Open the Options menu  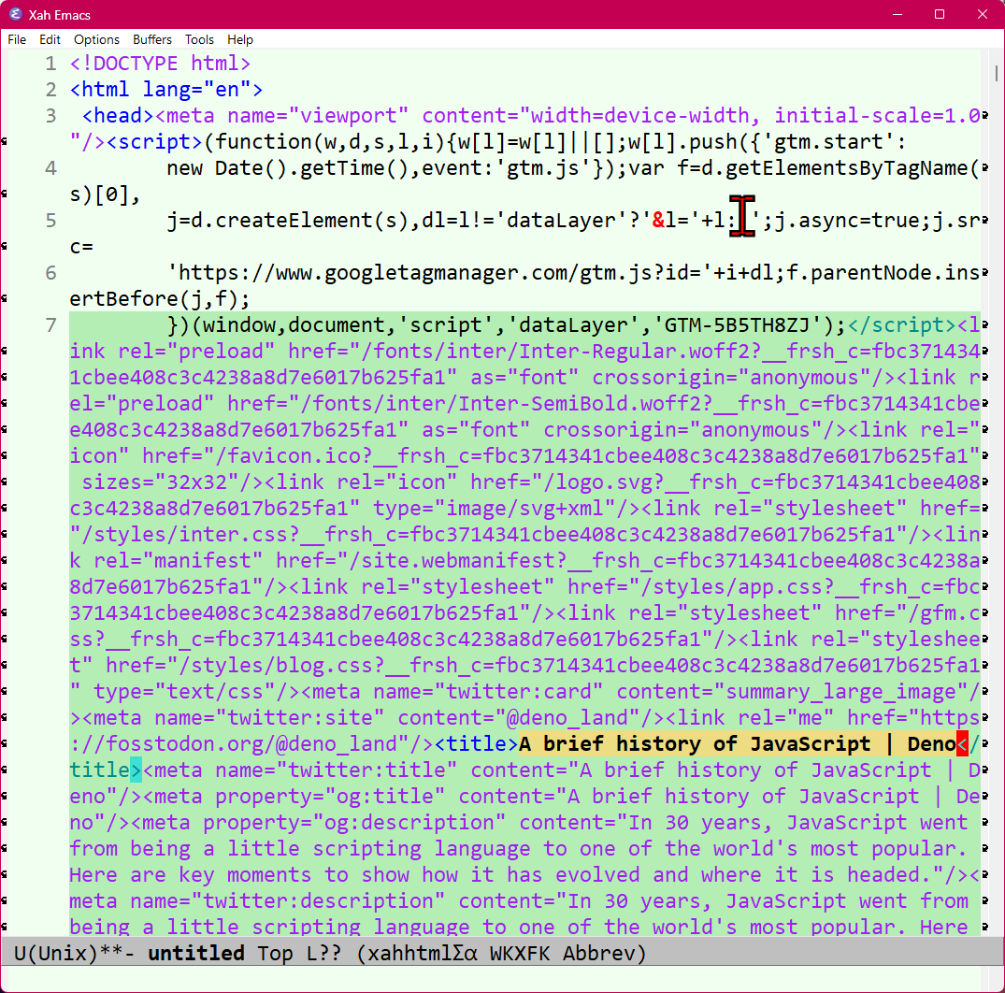pos(97,39)
